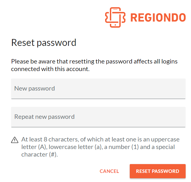
Task: Focus the New password input field
Action: [x=98, y=89]
